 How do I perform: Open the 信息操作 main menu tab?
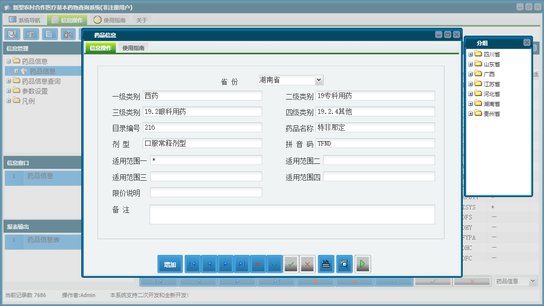click(67, 20)
